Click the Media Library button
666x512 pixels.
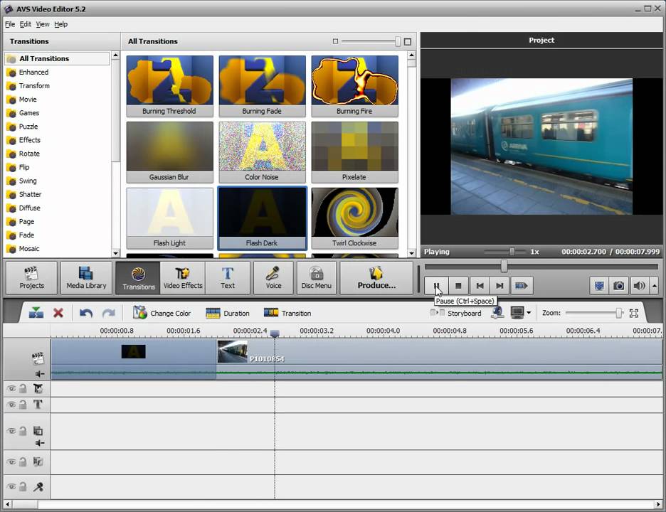(86, 277)
